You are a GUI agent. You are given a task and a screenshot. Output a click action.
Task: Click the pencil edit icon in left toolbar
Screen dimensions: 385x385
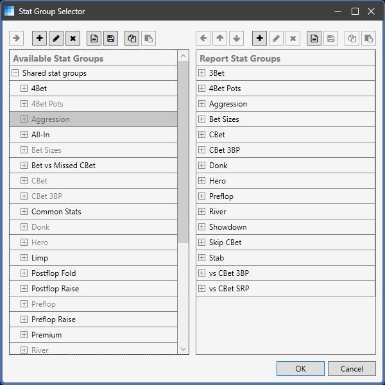pos(56,38)
